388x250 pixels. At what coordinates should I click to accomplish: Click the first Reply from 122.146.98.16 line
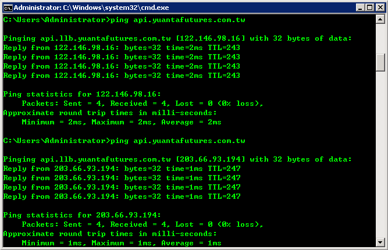122,48
